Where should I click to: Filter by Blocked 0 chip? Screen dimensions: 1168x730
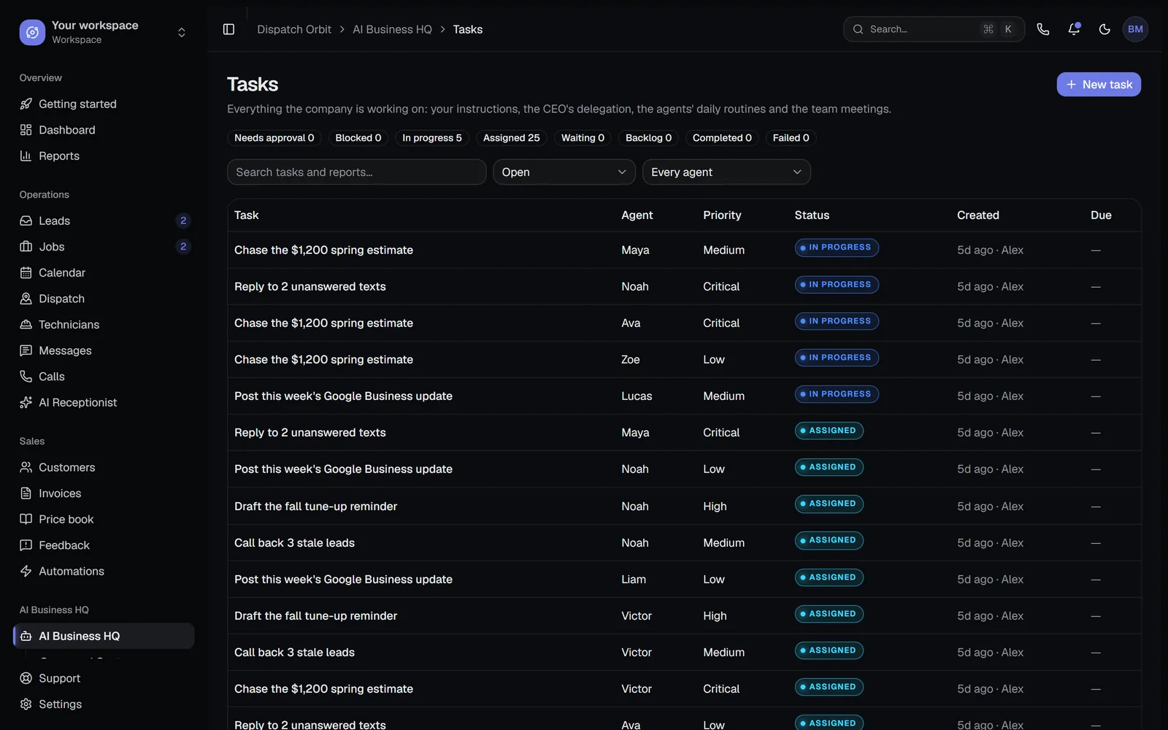click(358, 138)
